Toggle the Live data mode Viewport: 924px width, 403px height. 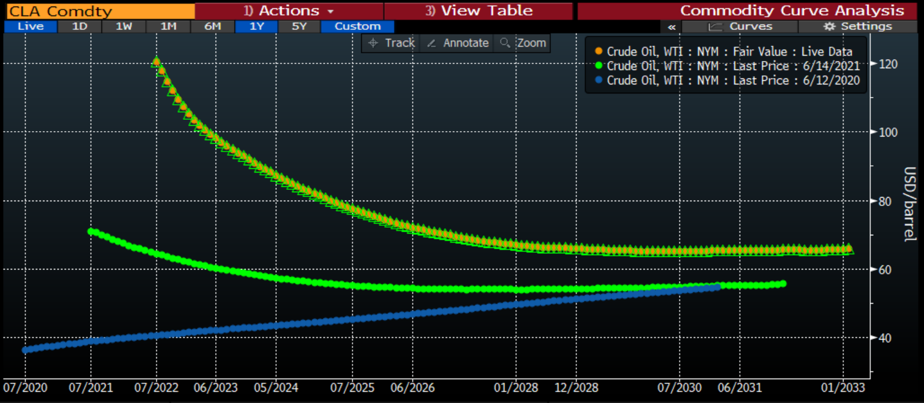pos(31,26)
